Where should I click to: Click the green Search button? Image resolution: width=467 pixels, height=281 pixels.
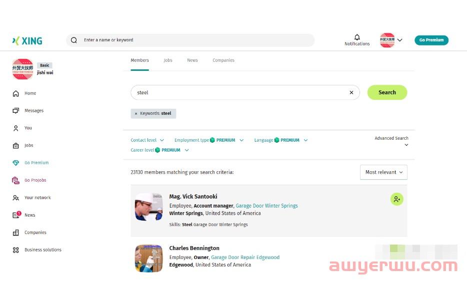coord(387,92)
